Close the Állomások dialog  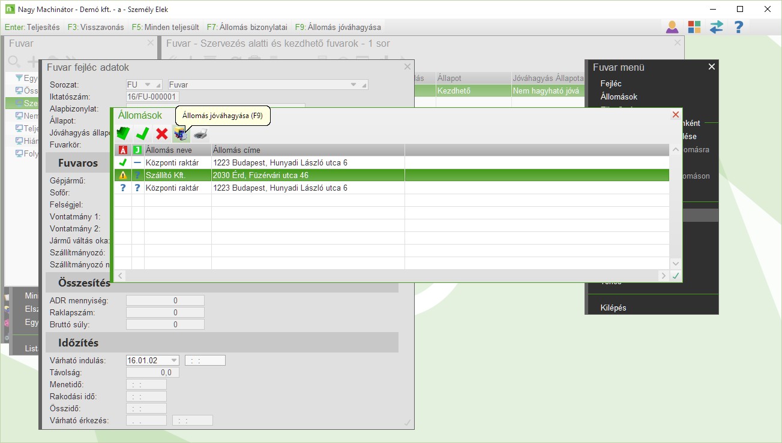tap(676, 114)
